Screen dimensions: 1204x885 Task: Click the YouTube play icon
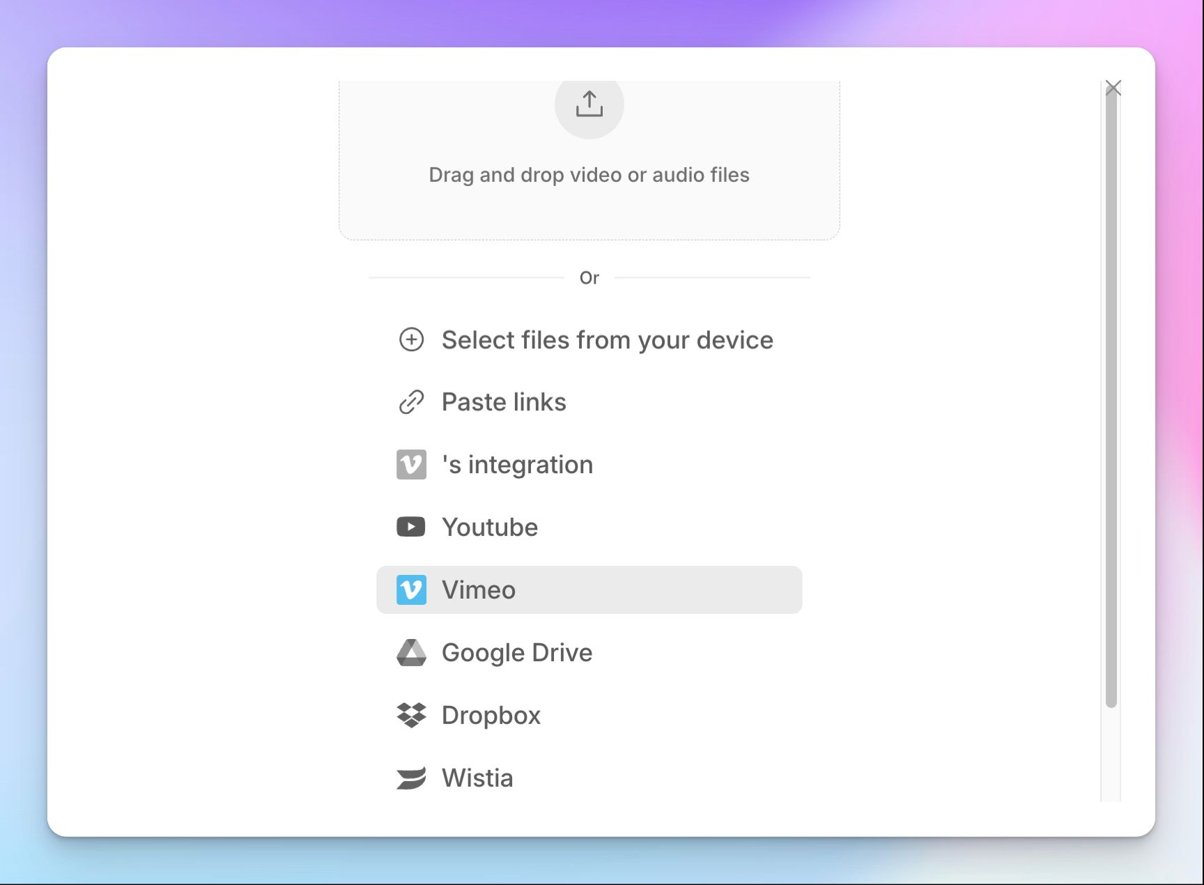click(411, 527)
